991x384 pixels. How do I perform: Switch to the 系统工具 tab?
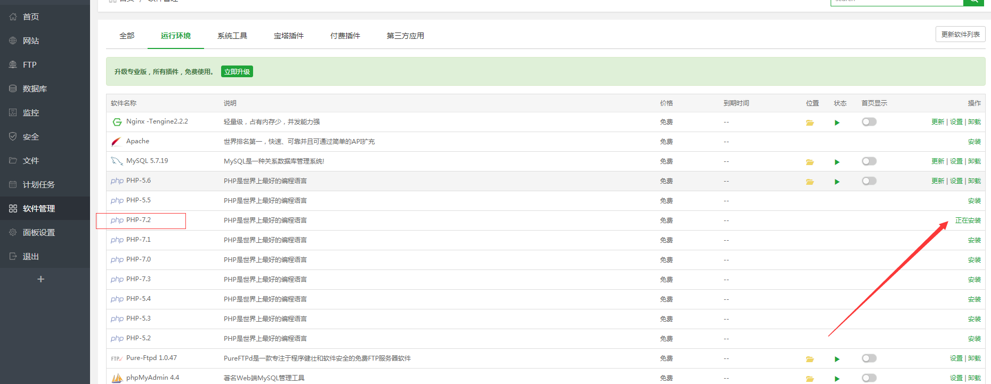tap(232, 36)
